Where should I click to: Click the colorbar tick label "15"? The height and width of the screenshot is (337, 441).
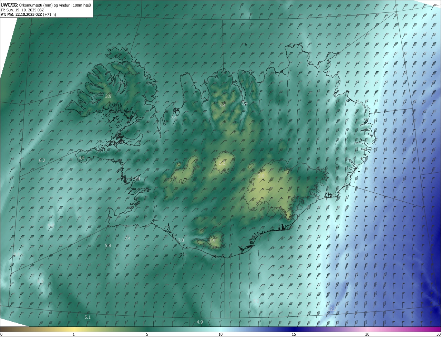pyautogui.click(x=294, y=334)
